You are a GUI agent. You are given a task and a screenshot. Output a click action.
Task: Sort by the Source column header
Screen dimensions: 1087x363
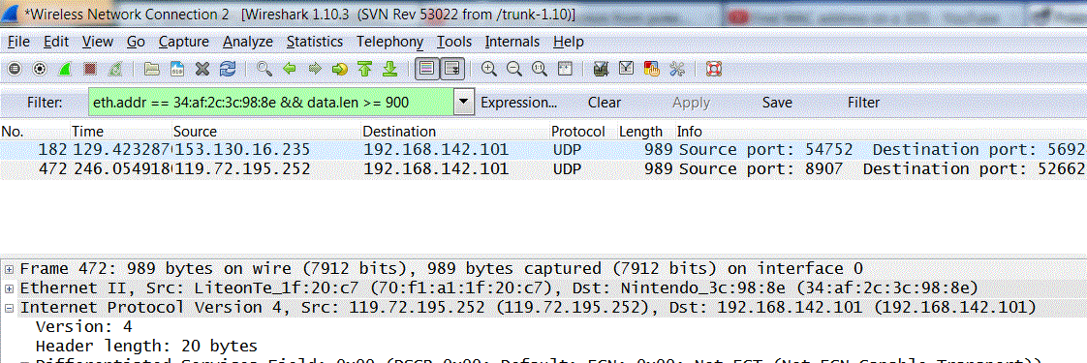(x=266, y=131)
